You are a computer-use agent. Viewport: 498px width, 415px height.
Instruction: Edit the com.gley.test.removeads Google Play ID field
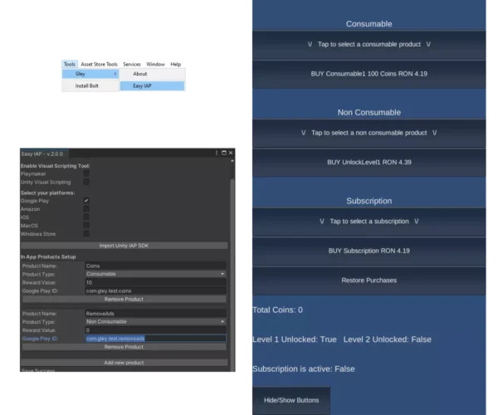tap(156, 339)
